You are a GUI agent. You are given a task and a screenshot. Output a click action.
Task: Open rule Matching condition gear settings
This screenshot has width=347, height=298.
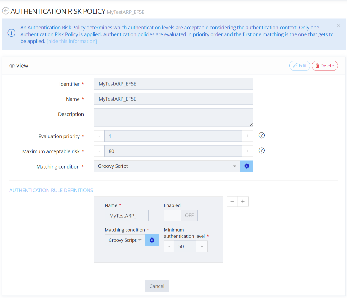click(x=152, y=240)
